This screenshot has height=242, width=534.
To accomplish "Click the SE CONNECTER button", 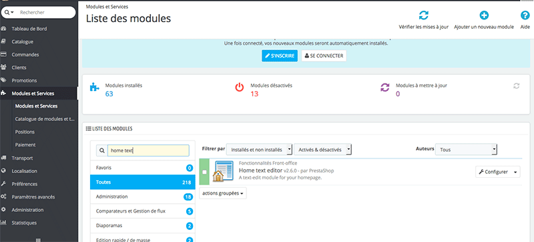I will [x=324, y=56].
